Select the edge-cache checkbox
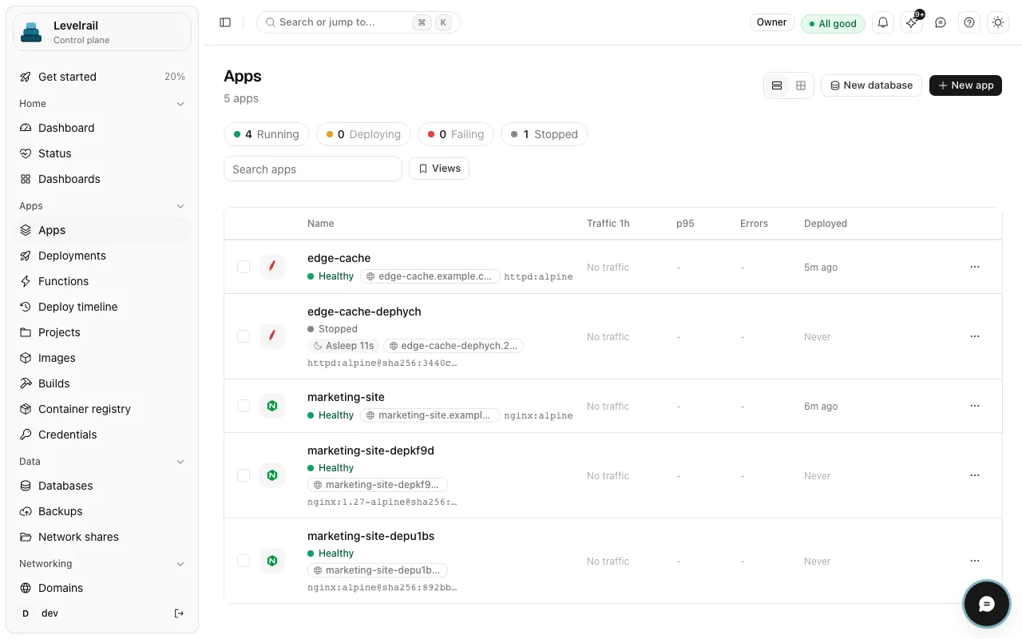The height and width of the screenshot is (639, 1022). pyautogui.click(x=244, y=267)
